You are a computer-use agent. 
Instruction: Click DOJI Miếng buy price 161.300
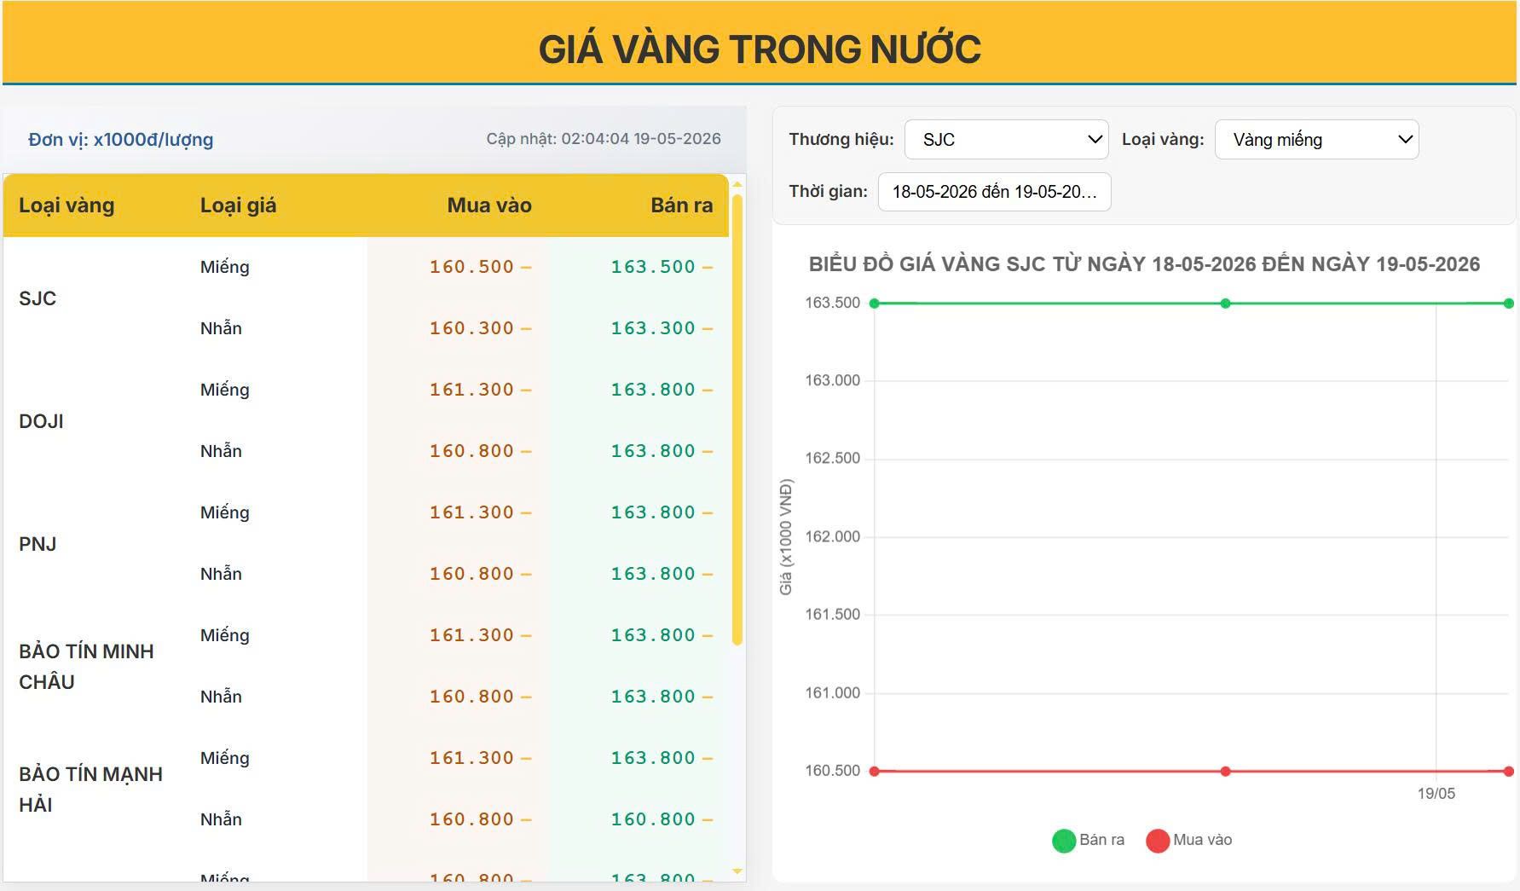(471, 390)
